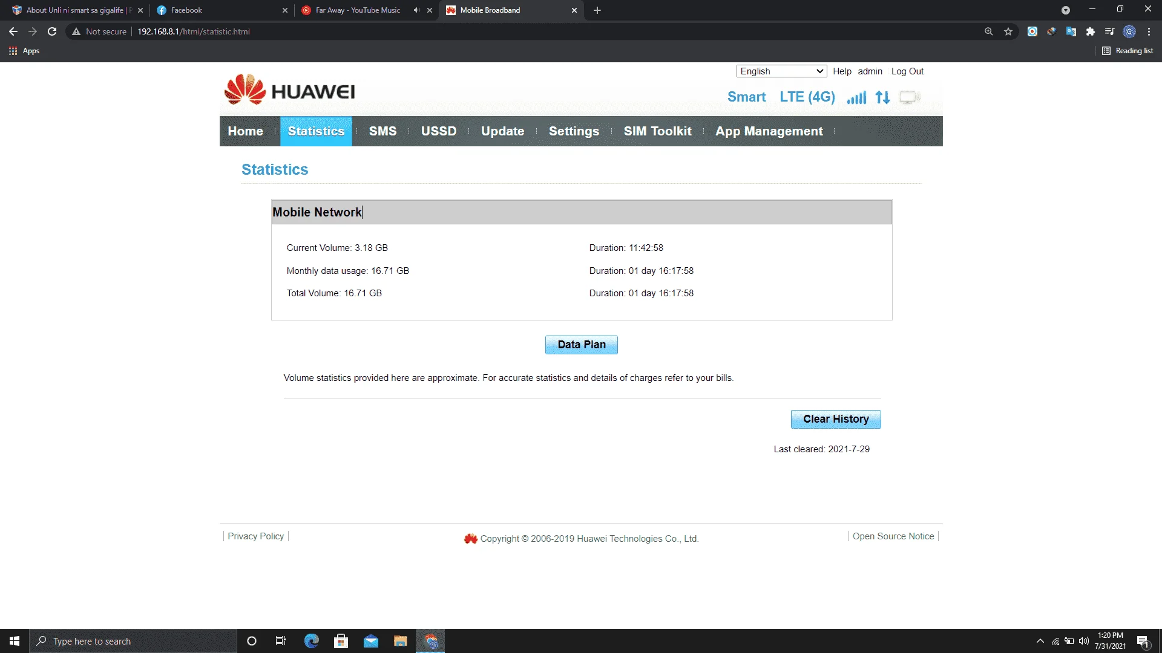Open the Privacy Policy link
Screen dimensions: 1162x653
(255, 536)
